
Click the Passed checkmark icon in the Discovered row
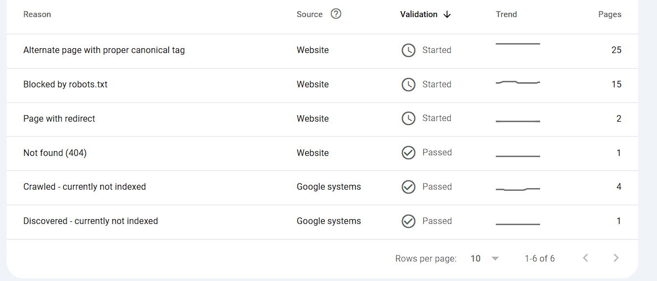tap(408, 221)
